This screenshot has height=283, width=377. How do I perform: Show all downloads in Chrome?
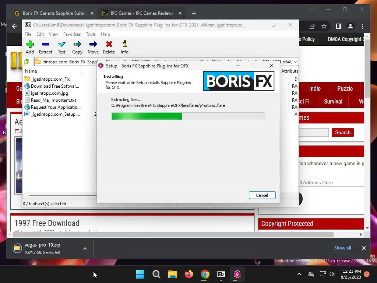342,248
